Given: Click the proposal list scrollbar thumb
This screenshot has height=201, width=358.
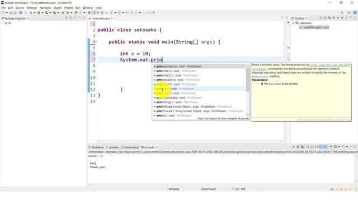Looking at the screenshot, I should [247, 80].
